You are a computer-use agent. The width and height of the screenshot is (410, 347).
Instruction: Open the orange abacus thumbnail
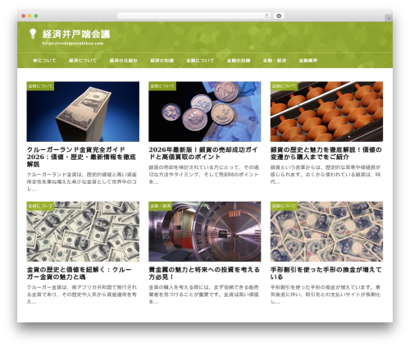click(x=326, y=112)
